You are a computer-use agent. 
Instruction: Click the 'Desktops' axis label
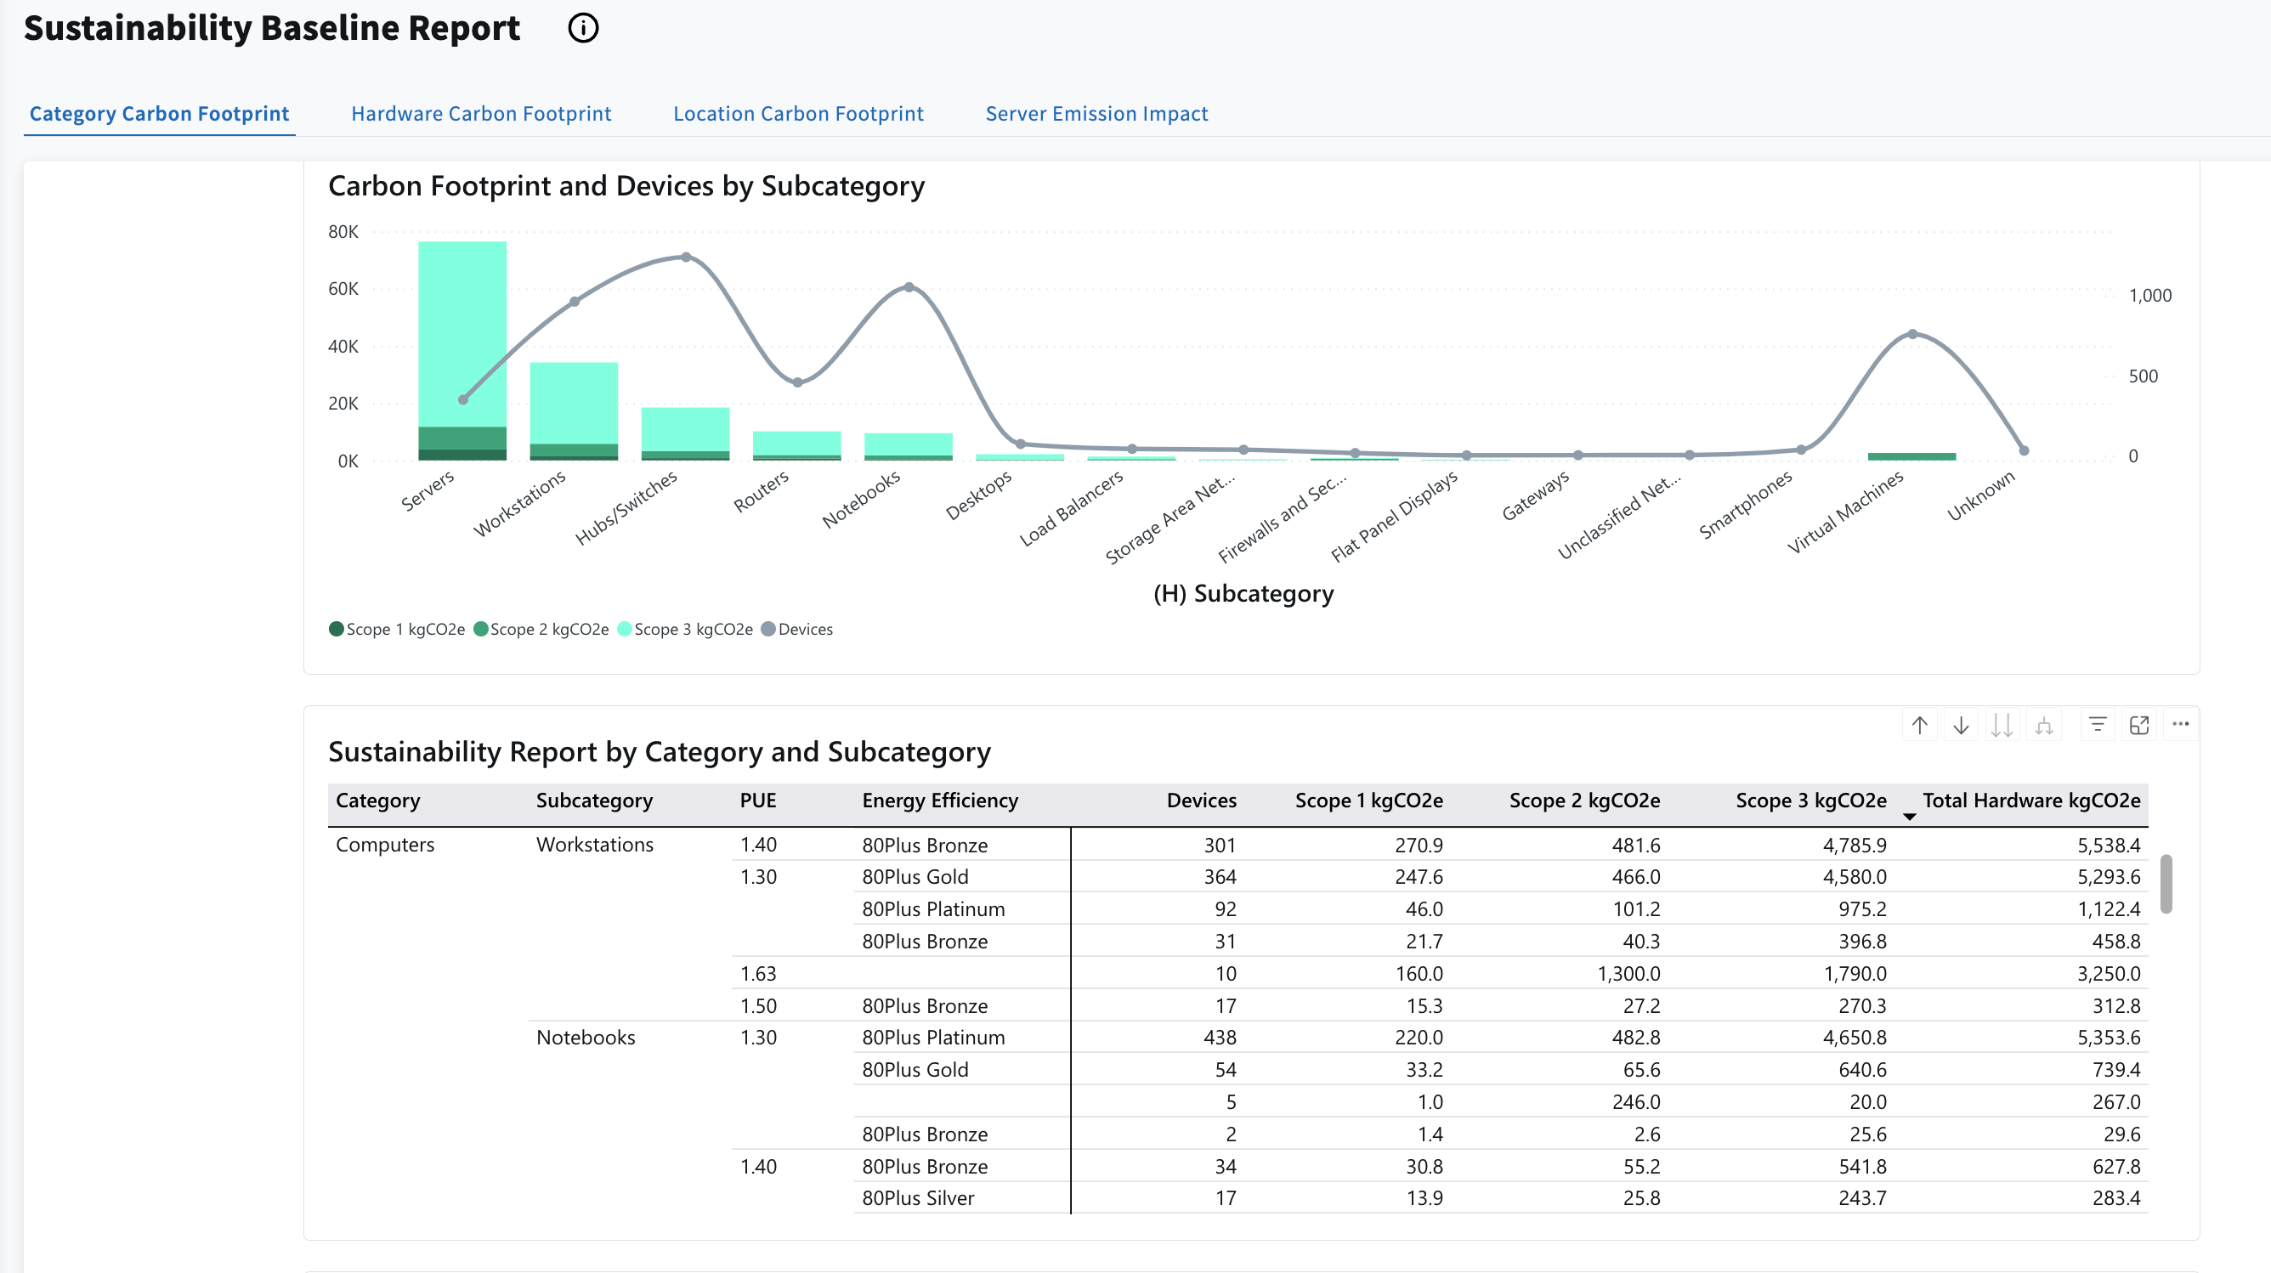tap(978, 495)
